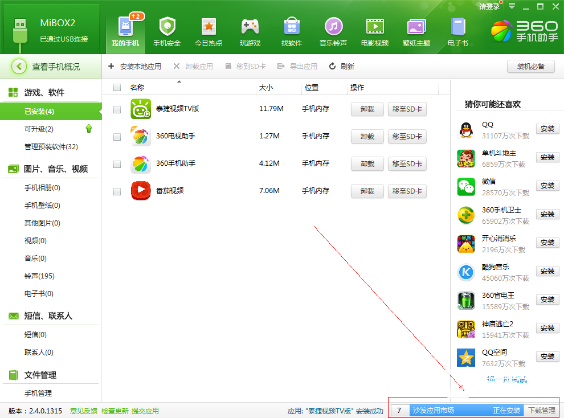Open 短信(0) in sidebar
The width and height of the screenshot is (564, 418).
(35, 335)
